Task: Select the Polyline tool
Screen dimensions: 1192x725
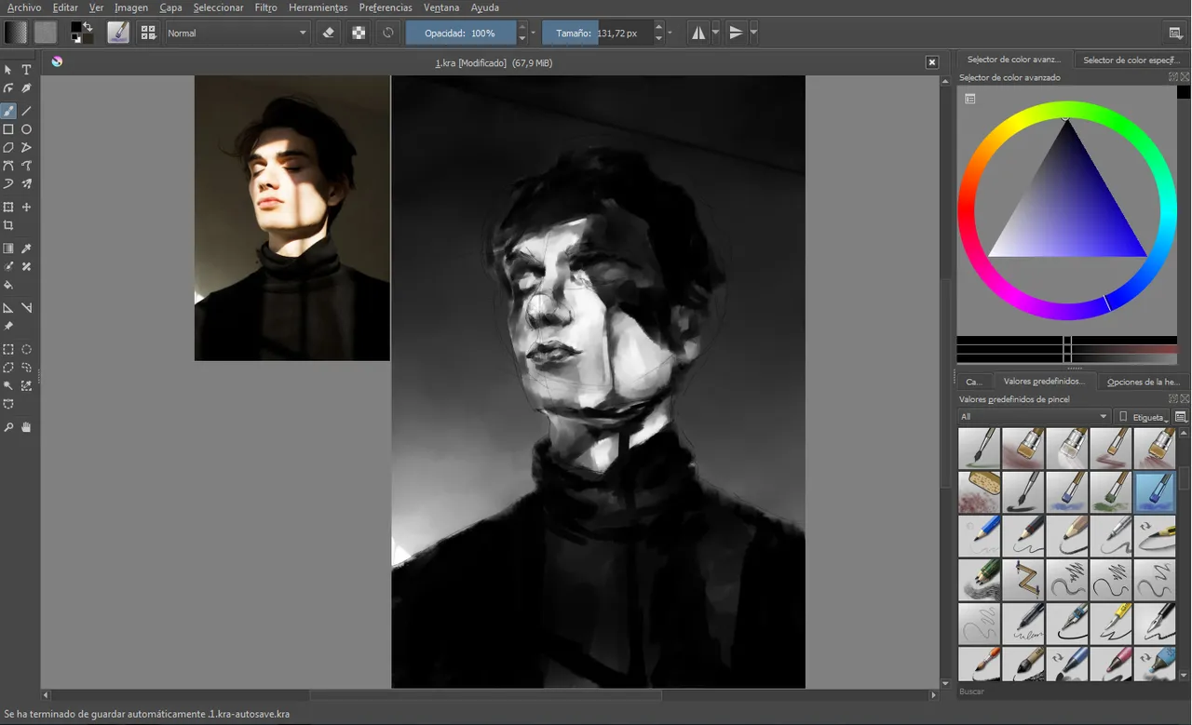Action: [x=26, y=147]
